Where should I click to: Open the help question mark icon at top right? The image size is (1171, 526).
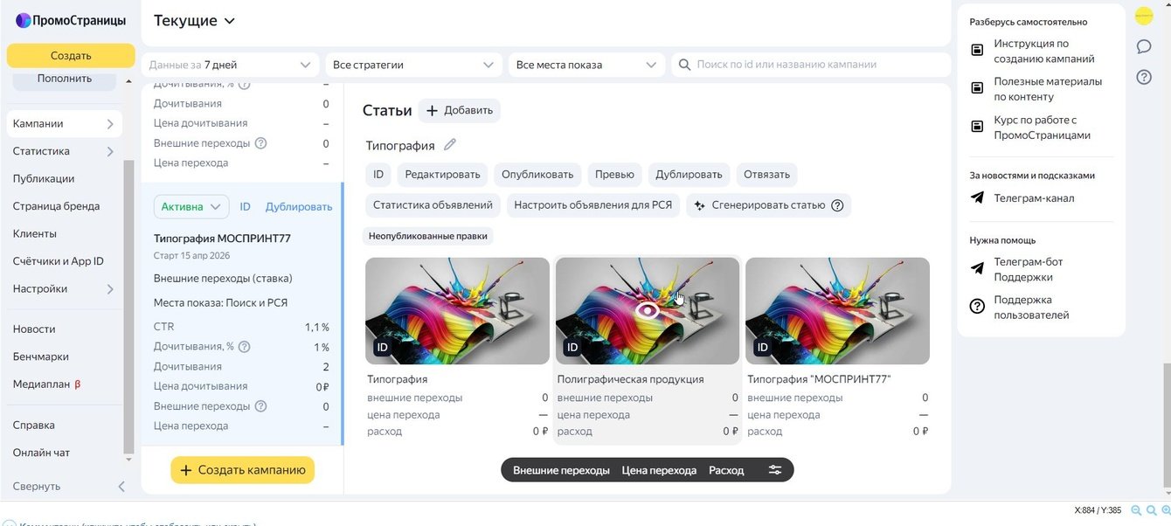coord(1144,77)
